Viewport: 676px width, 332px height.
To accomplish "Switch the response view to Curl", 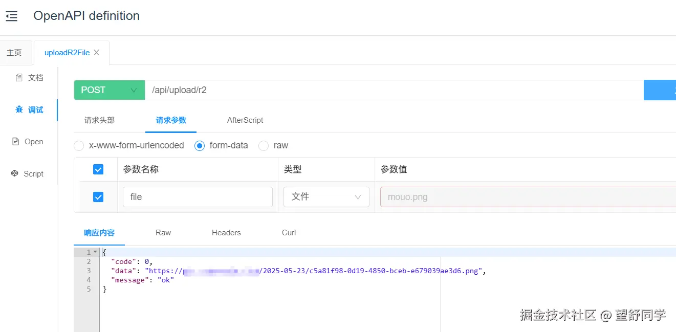I will (x=288, y=232).
